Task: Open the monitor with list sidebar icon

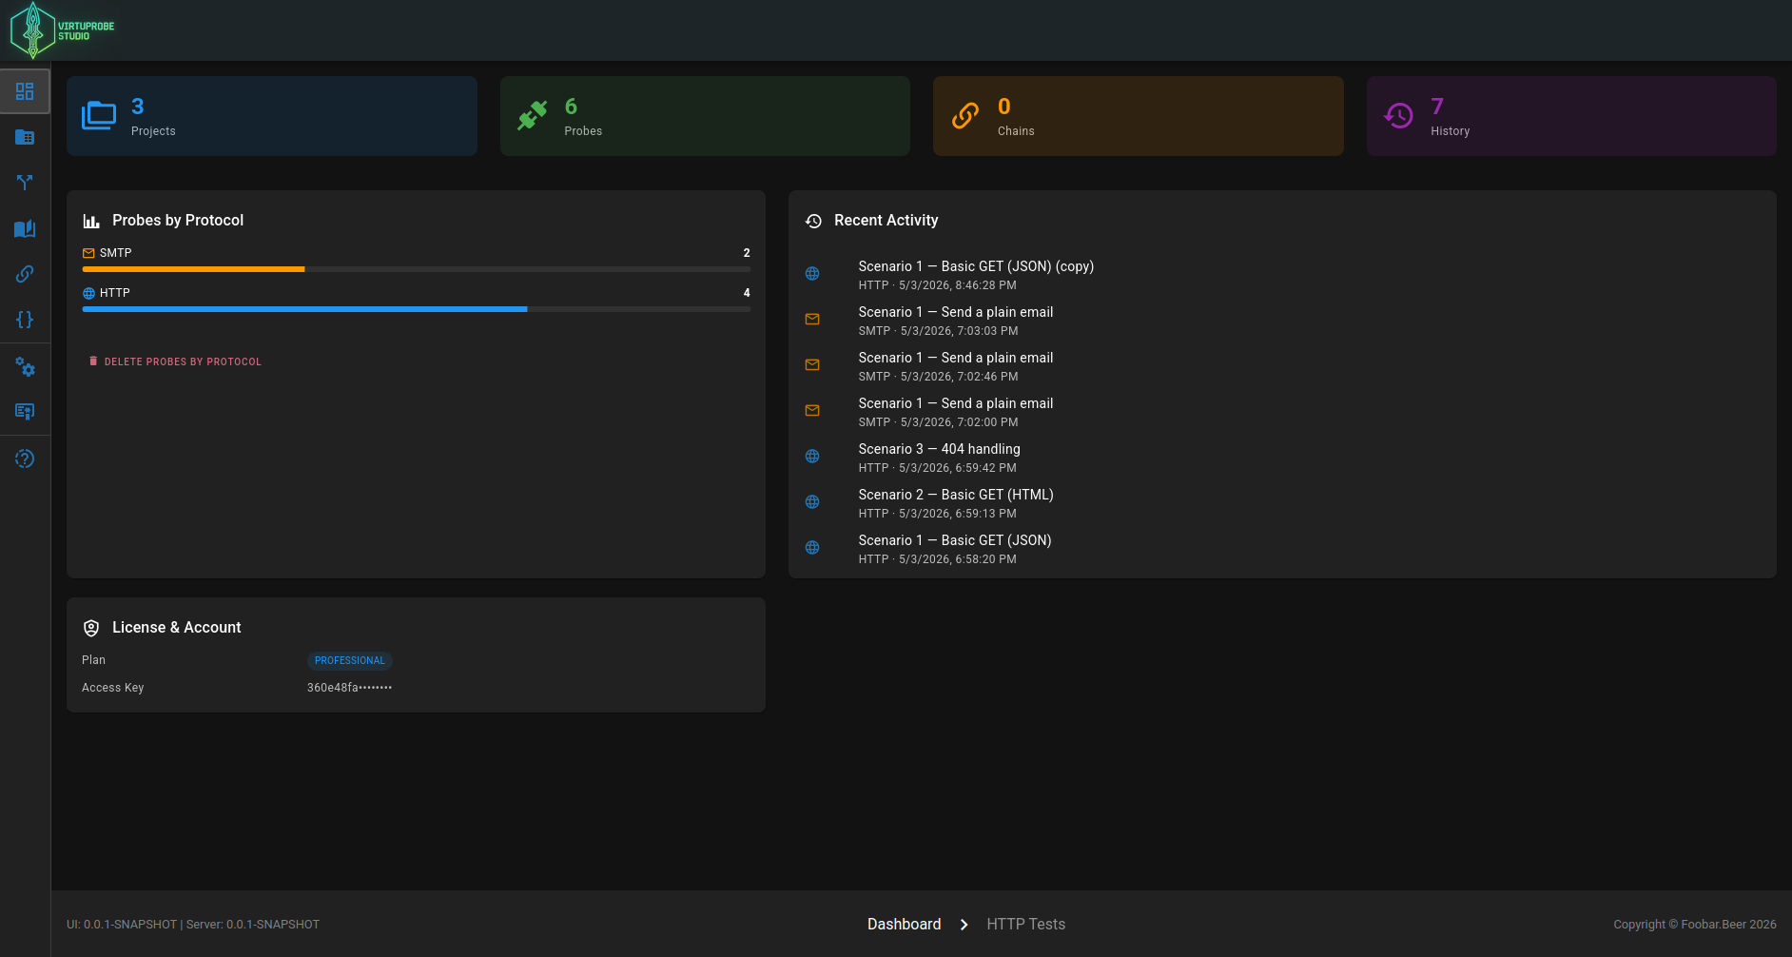Action: click(x=25, y=412)
